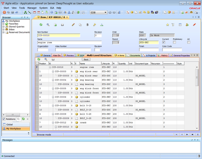Click the copy pages icon in item mask
Screen dimensions: 202x159
[80, 25]
